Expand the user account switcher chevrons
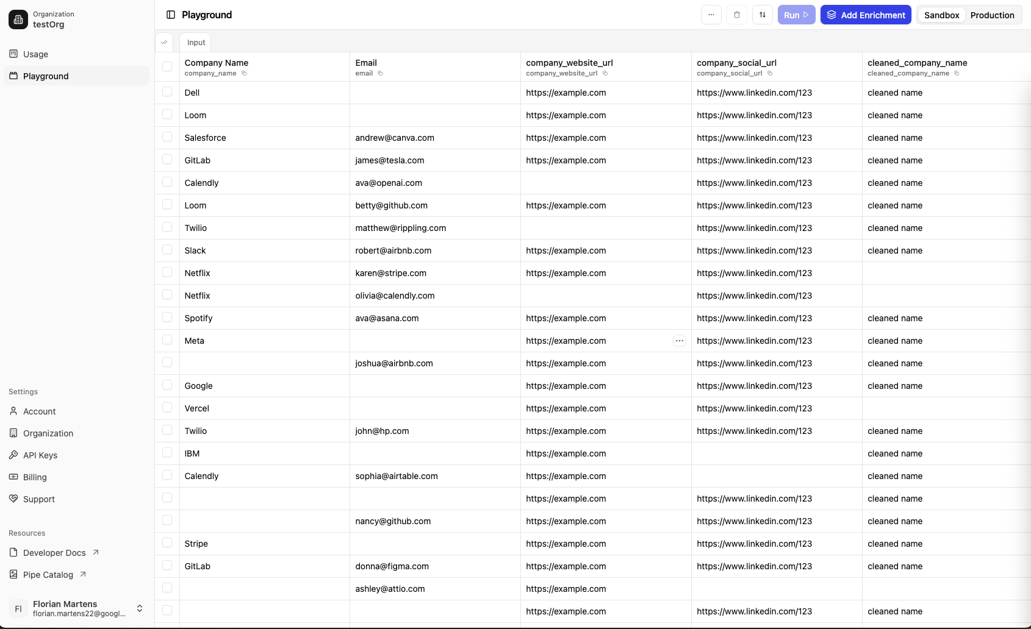 click(x=140, y=608)
